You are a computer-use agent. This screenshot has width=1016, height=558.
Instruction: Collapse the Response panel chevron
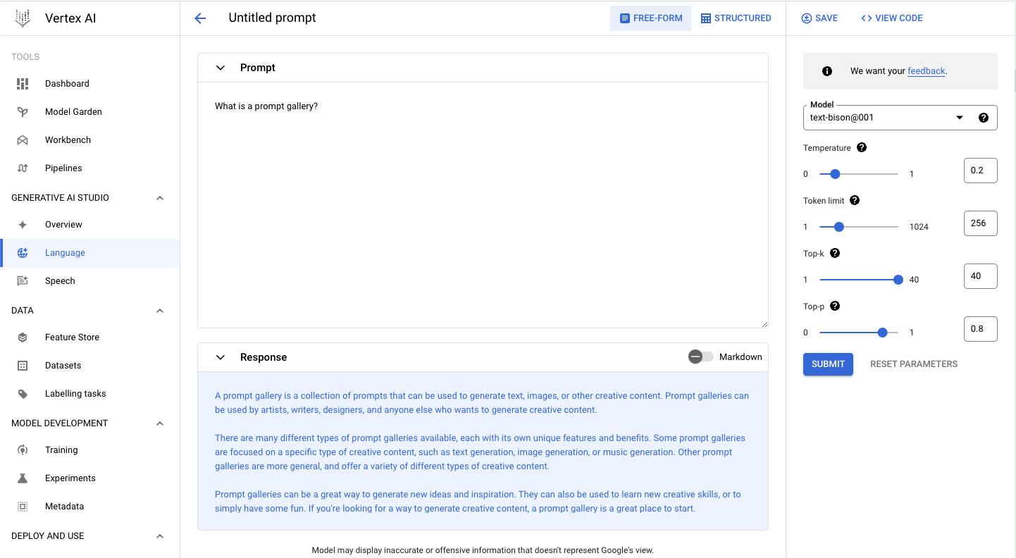click(x=221, y=357)
